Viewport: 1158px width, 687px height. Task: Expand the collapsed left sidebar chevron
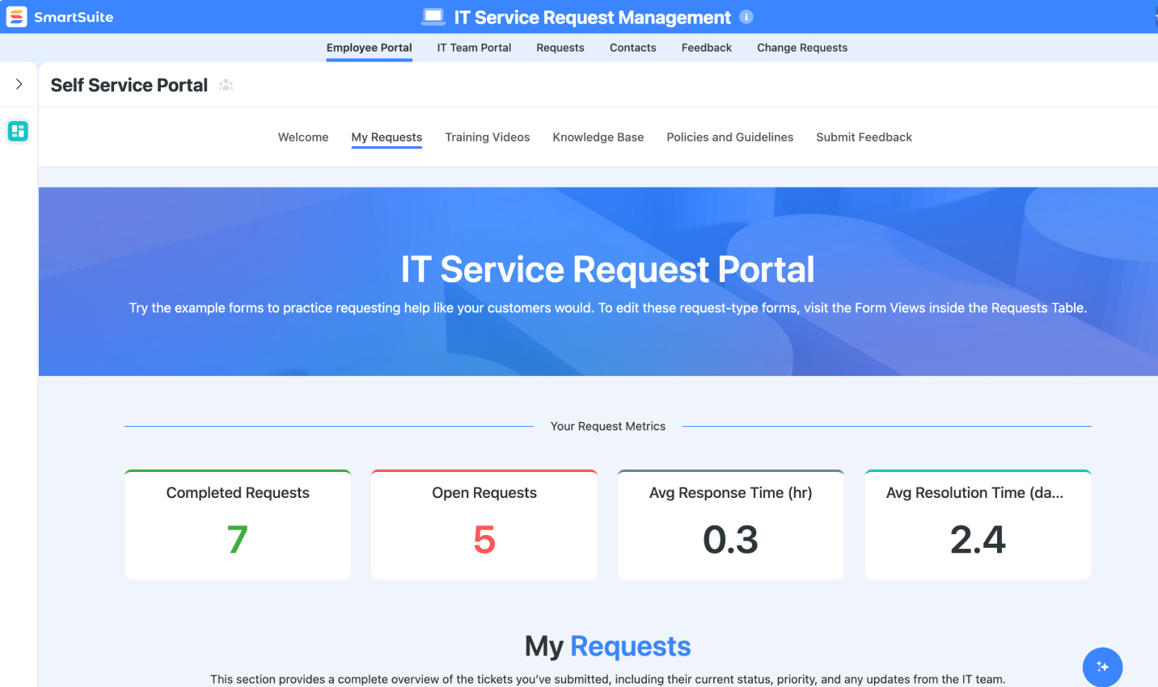[x=19, y=84]
